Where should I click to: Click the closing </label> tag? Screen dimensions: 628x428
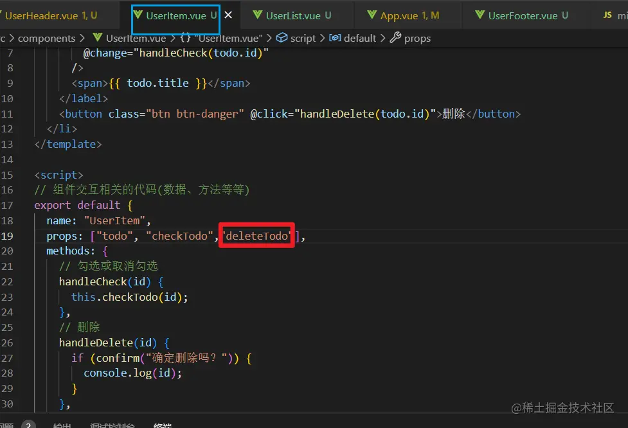(84, 98)
